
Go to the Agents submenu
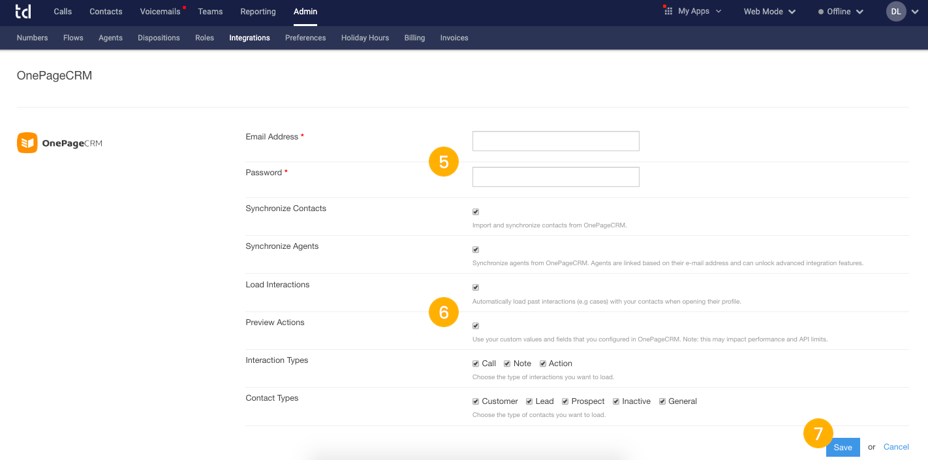coord(110,38)
